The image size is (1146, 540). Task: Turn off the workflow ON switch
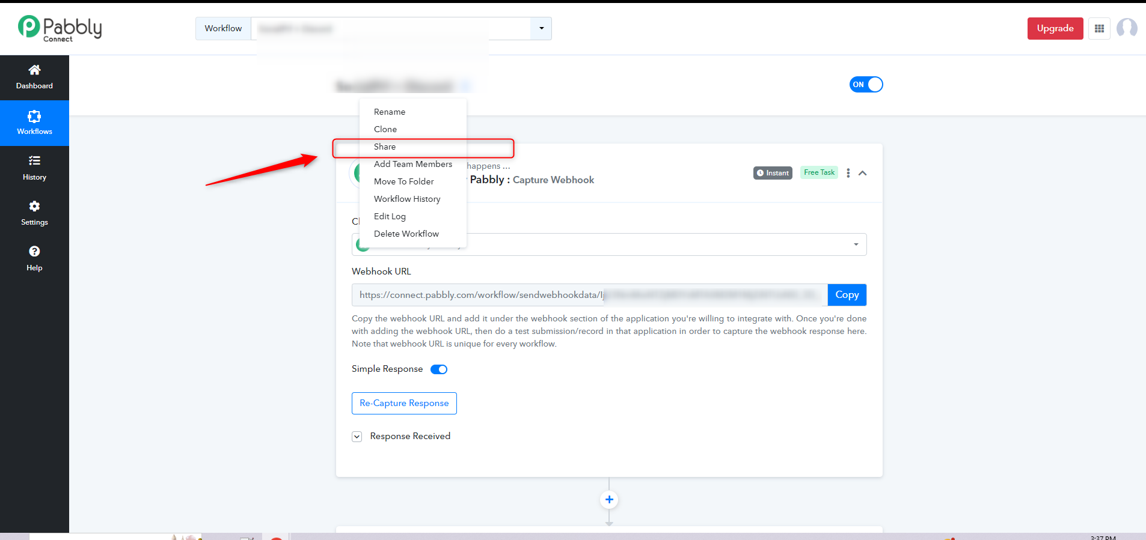866,85
